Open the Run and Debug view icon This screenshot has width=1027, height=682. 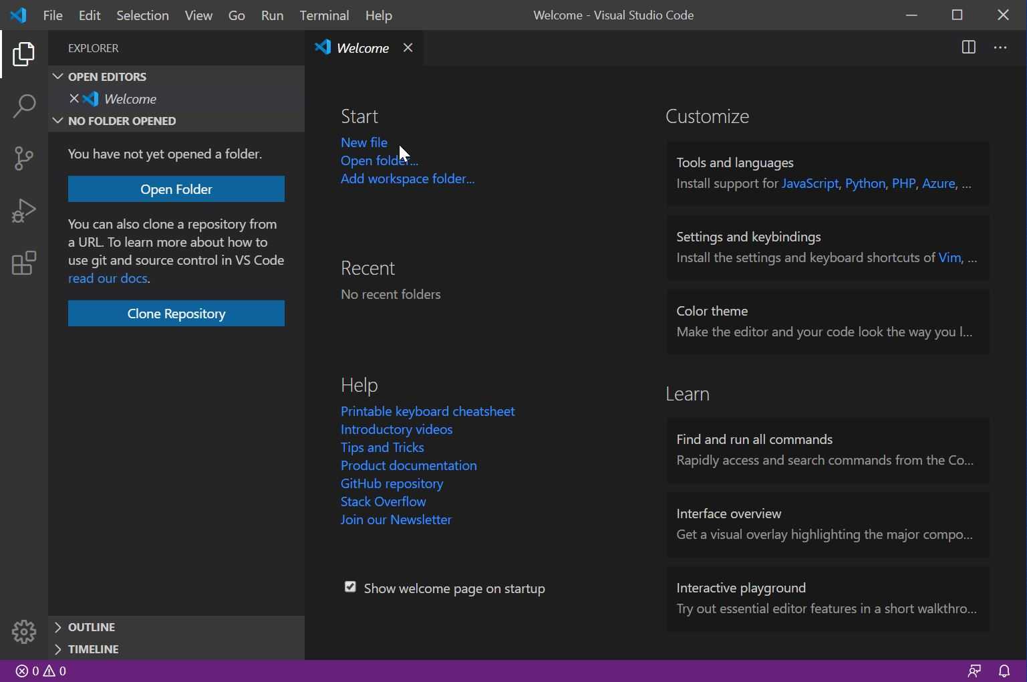(x=23, y=210)
